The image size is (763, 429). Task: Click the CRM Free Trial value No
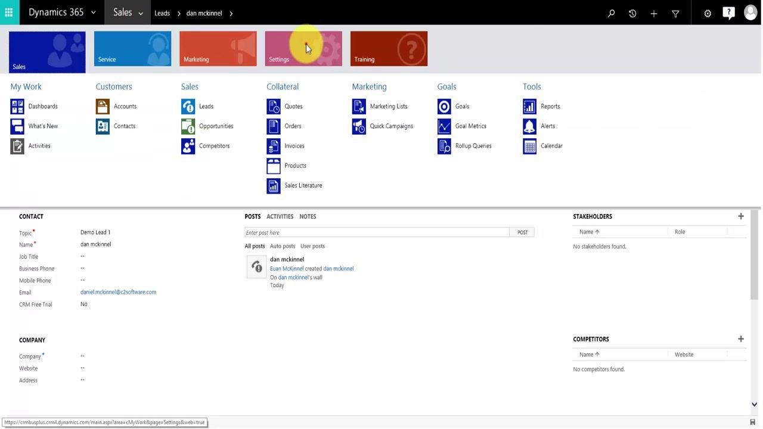click(x=84, y=304)
